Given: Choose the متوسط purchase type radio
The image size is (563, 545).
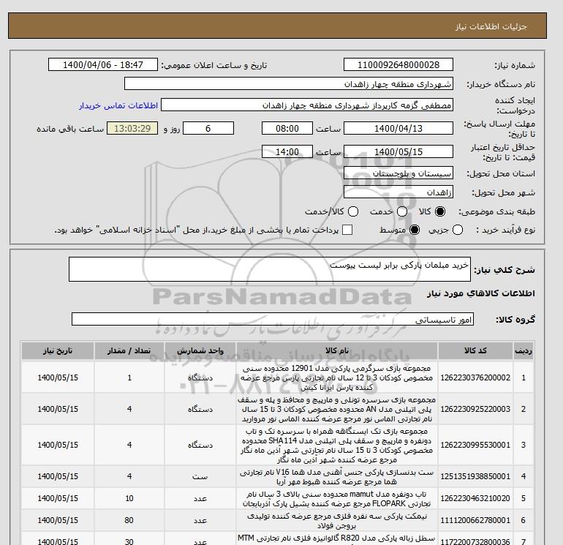Looking at the screenshot, I should 415,230.
